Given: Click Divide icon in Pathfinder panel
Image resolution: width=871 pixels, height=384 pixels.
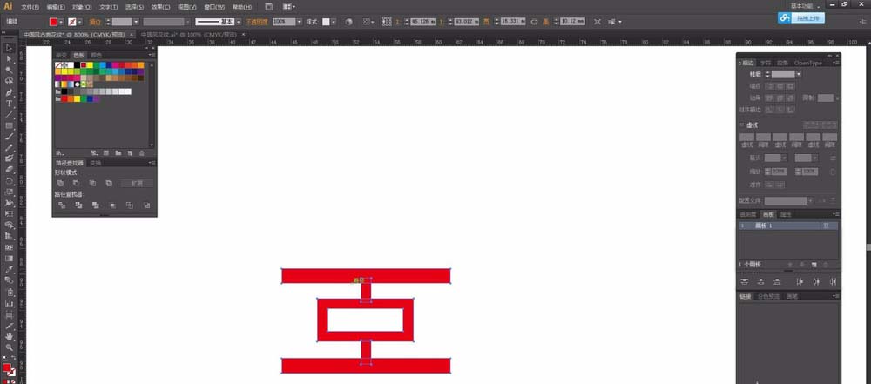Looking at the screenshot, I should point(62,205).
